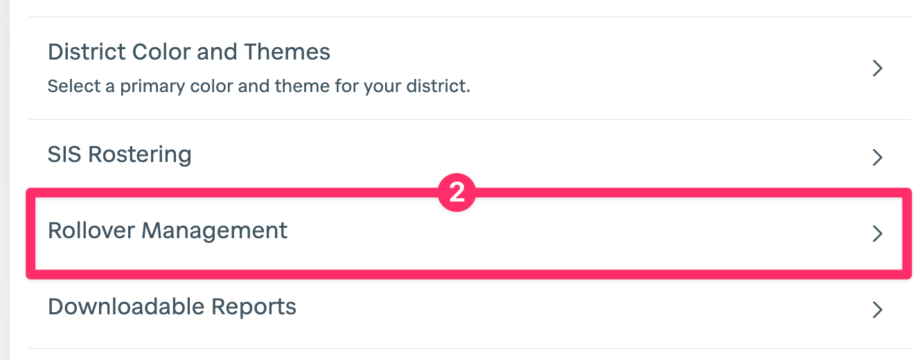Select the SIS Rostering heading
924x360 pixels.
[119, 154]
